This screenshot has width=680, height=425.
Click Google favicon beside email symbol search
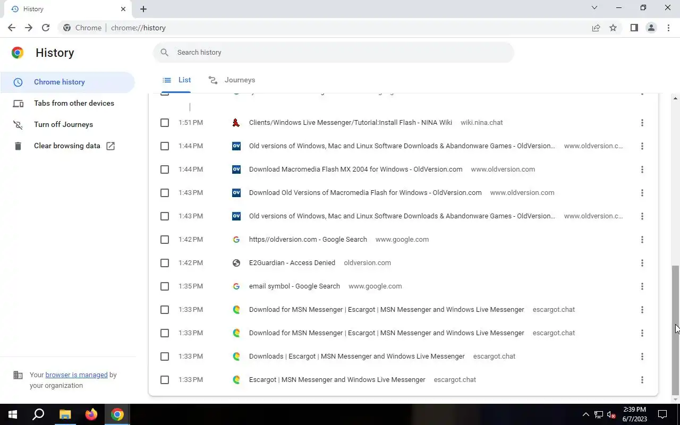pyautogui.click(x=236, y=286)
